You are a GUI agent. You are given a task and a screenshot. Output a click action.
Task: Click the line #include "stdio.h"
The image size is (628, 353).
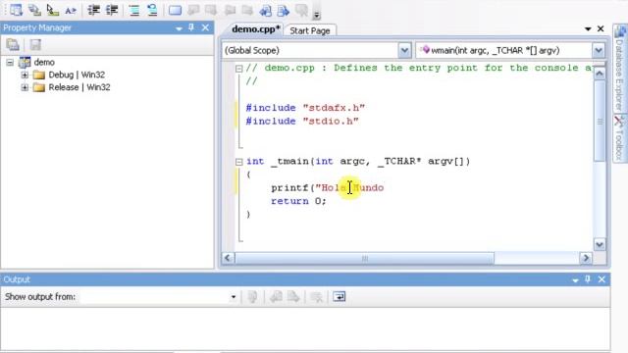pyautogui.click(x=302, y=121)
